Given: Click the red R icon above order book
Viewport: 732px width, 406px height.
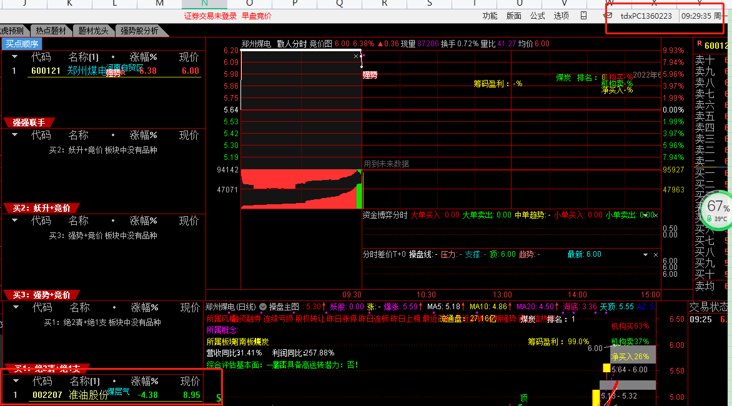Looking at the screenshot, I should click(698, 45).
